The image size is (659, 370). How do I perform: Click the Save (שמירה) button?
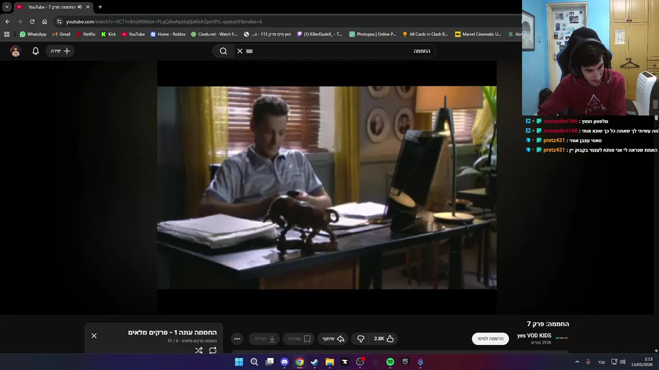point(299,339)
